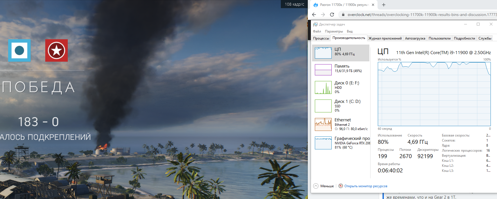This screenshot has height=199, width=497.
Task: Open the Параметры menu
Action: 334,31
